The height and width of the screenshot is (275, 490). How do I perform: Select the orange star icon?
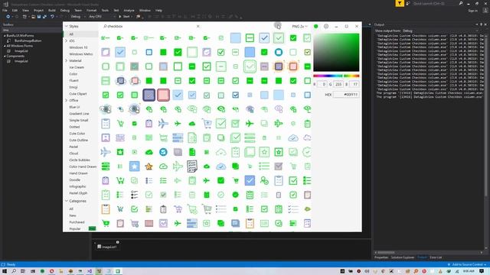pyautogui.click(x=149, y=167)
